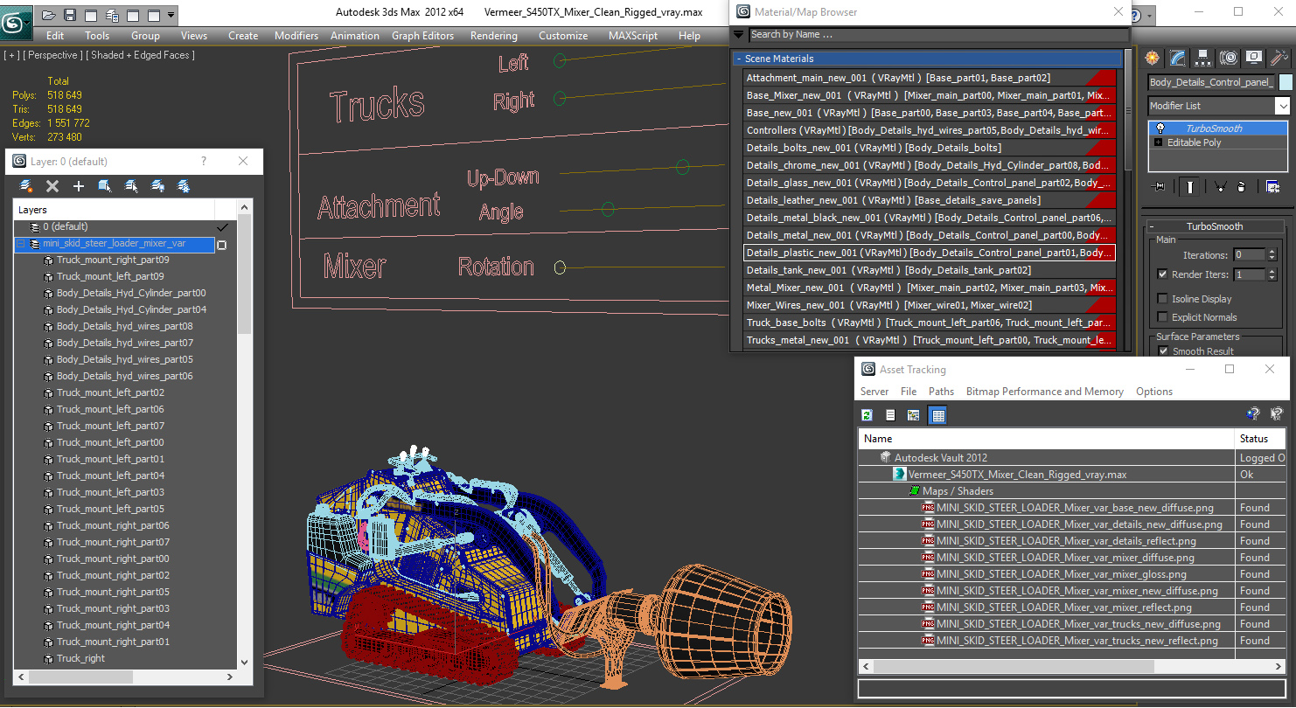Collapse the TurboSmooth rollout
Image resolution: width=1296 pixels, height=708 pixels.
tap(1153, 226)
